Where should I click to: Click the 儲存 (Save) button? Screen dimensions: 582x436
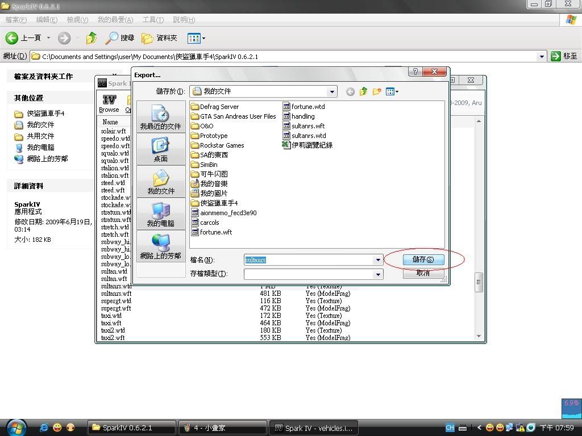point(422,259)
